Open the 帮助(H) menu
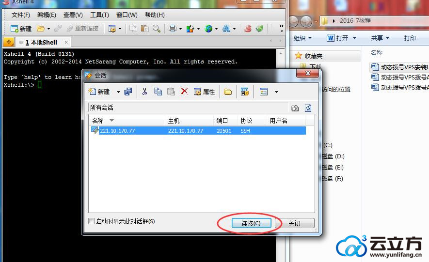This screenshot has height=262, width=429. 155,15
